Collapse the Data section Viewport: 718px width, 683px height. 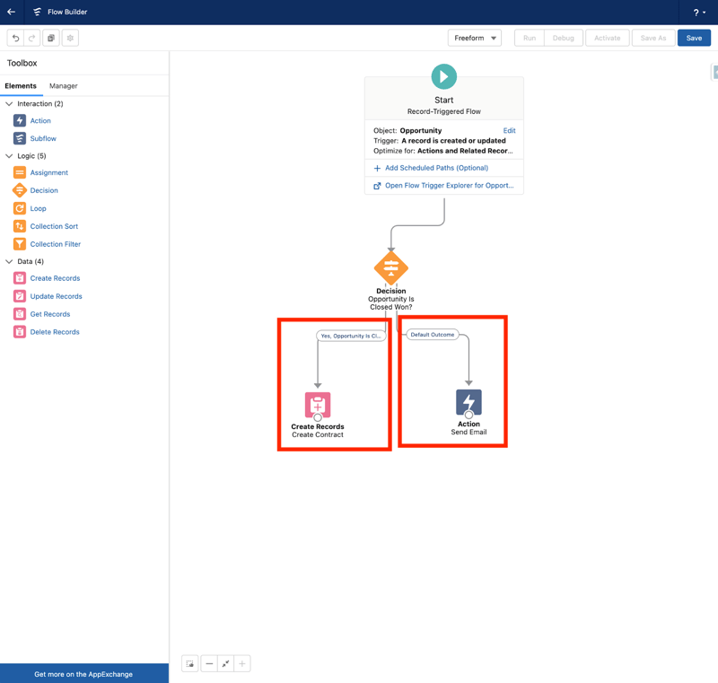[x=9, y=260]
